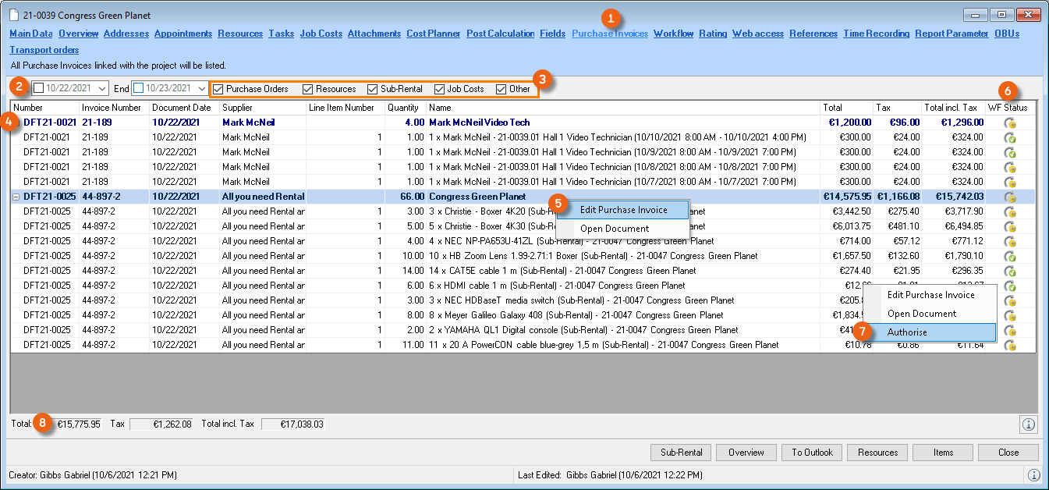This screenshot has width=1049, height=490.
Task: Collapse the DFT21-0025 invoice group
Action: click(16, 197)
